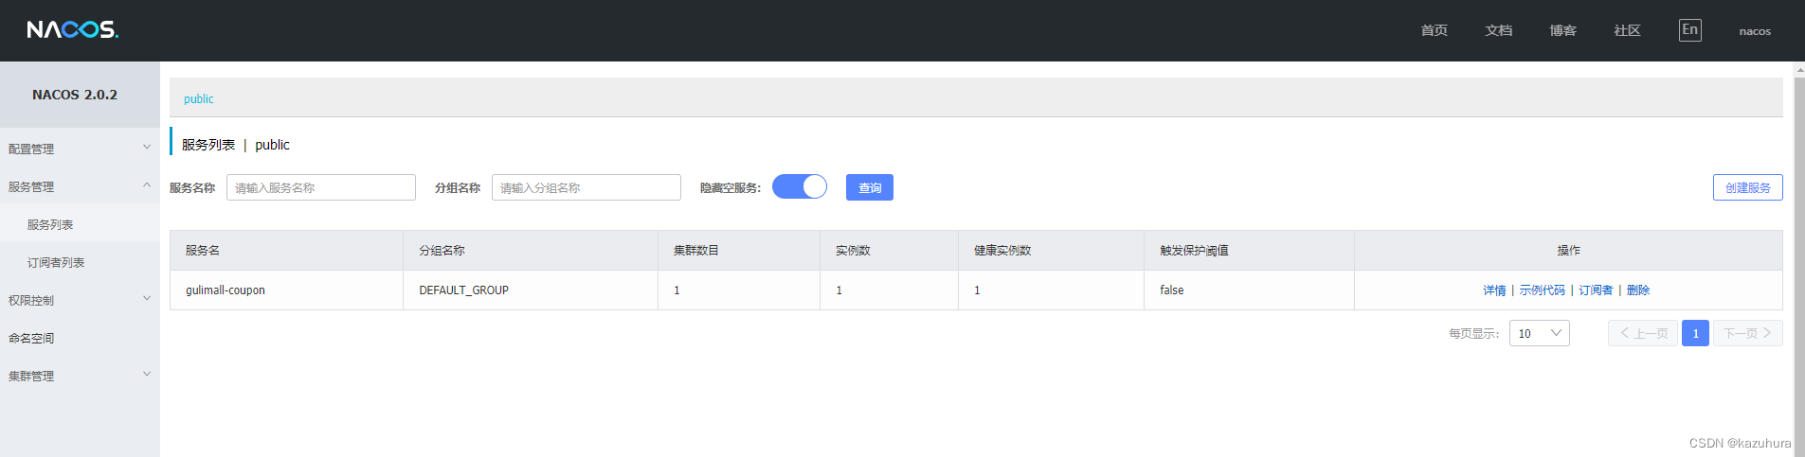Focus the 分组名称 input field
The width and height of the screenshot is (1805, 457).
[587, 187]
